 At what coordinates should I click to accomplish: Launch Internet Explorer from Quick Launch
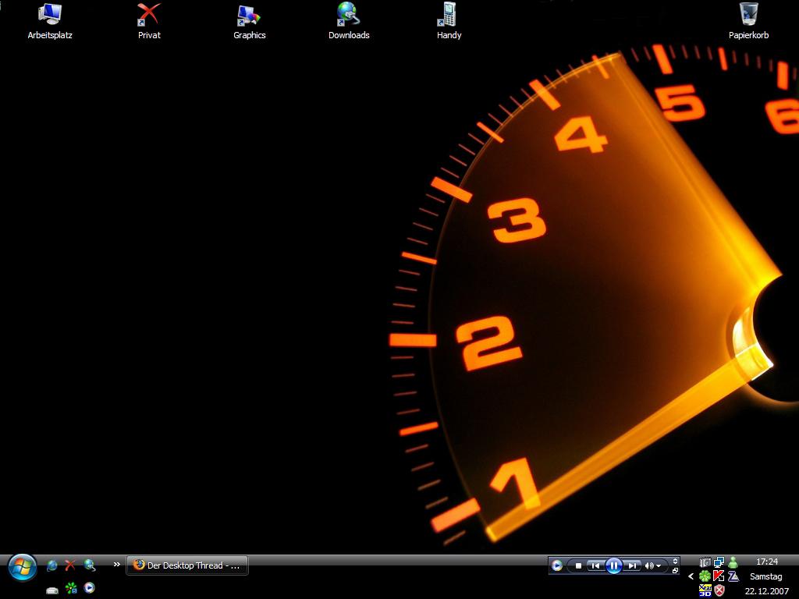[x=52, y=565]
